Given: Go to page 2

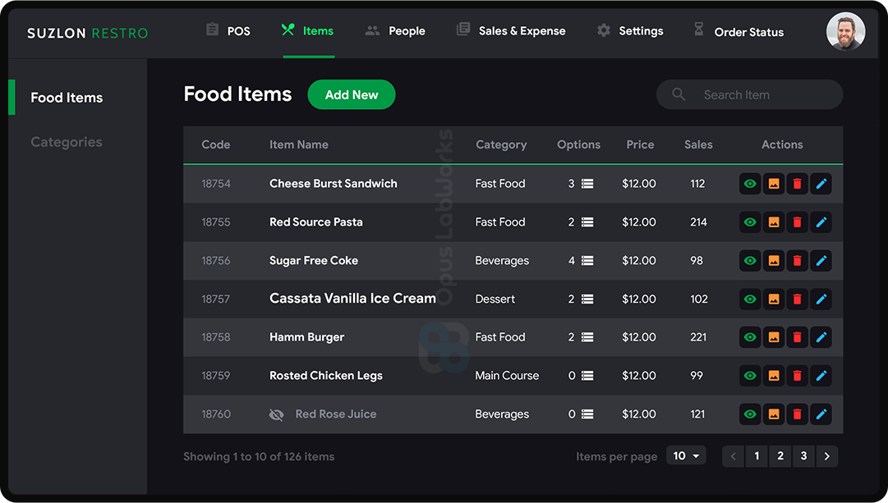Looking at the screenshot, I should (x=780, y=456).
